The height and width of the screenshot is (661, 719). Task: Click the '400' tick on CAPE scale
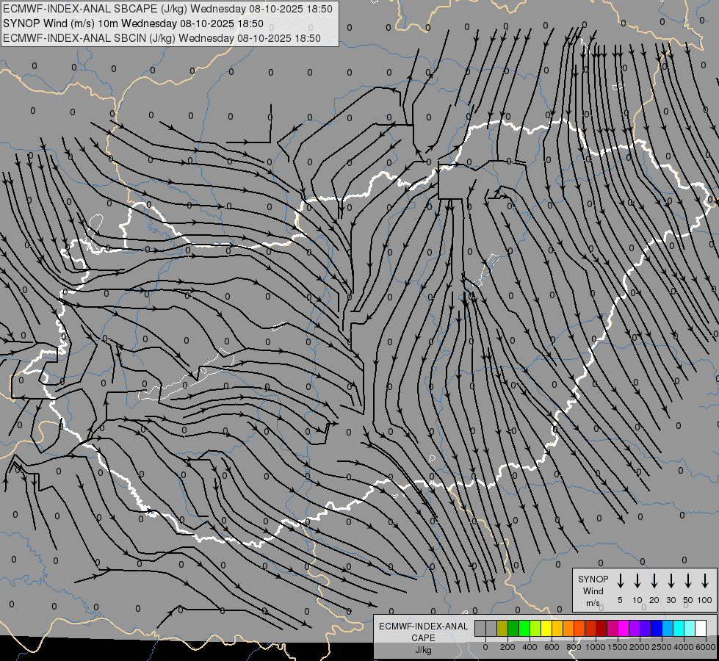point(530,647)
